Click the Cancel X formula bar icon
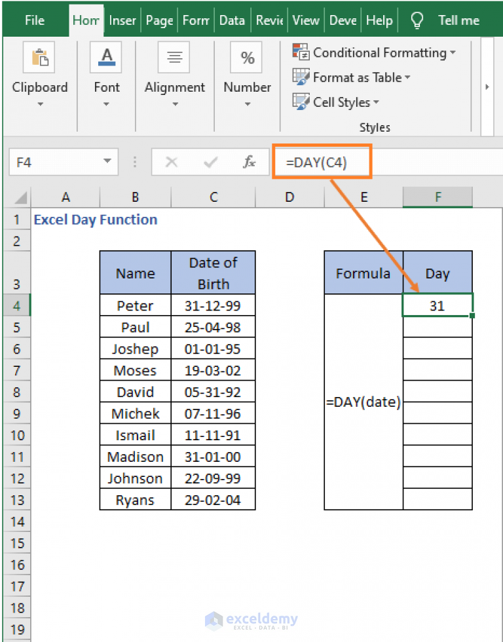 point(171,162)
